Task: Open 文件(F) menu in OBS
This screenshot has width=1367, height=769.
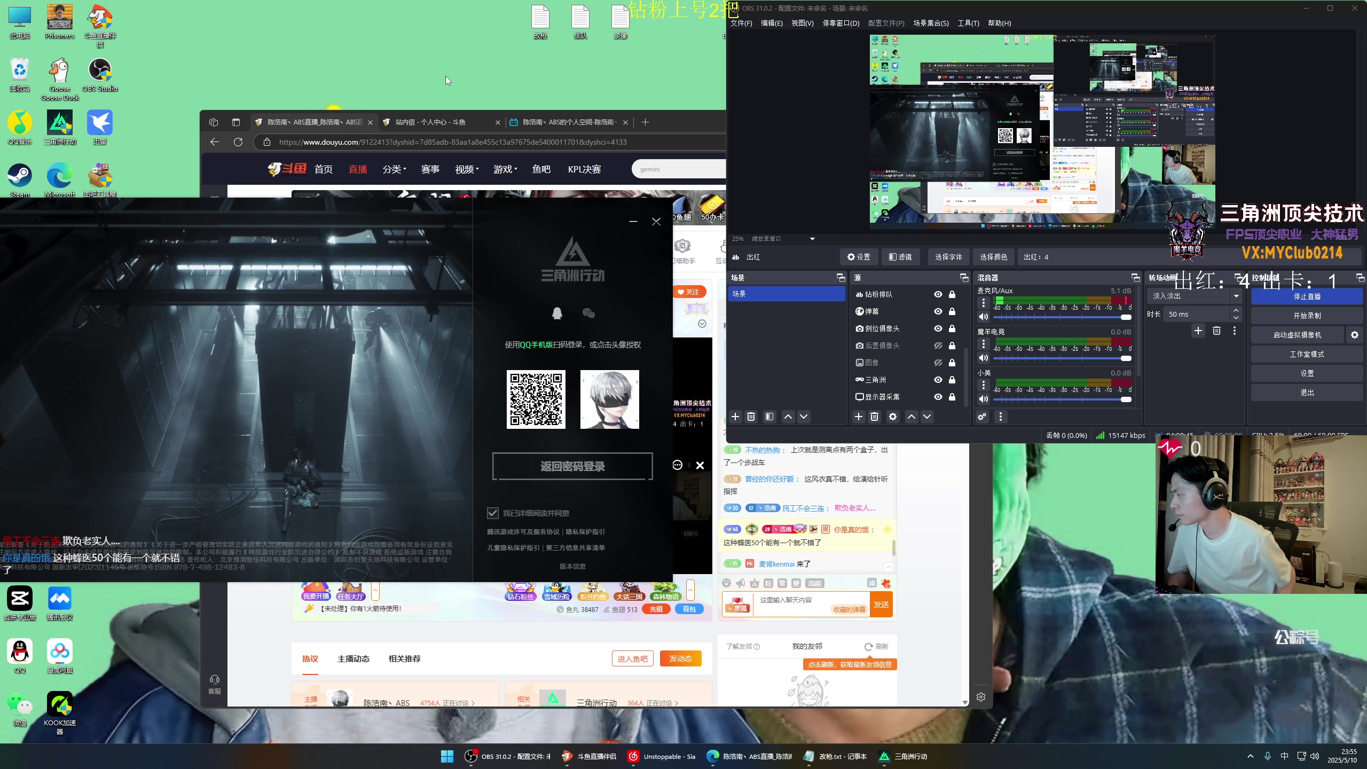Action: coord(741,23)
